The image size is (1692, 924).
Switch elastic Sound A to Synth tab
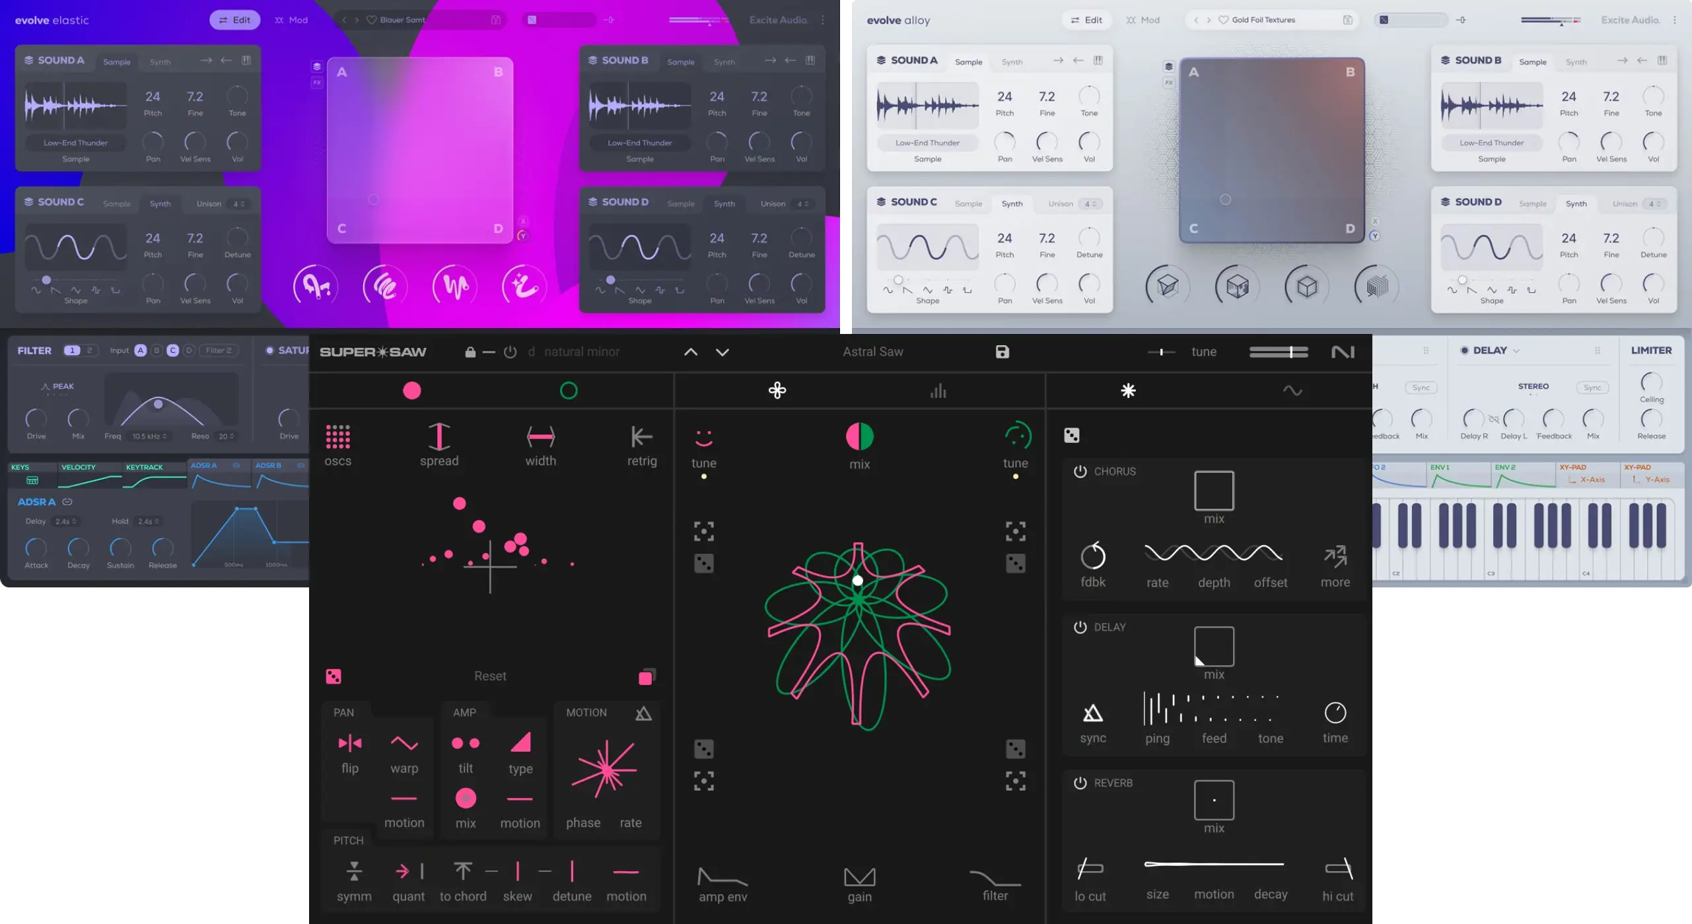(x=160, y=62)
